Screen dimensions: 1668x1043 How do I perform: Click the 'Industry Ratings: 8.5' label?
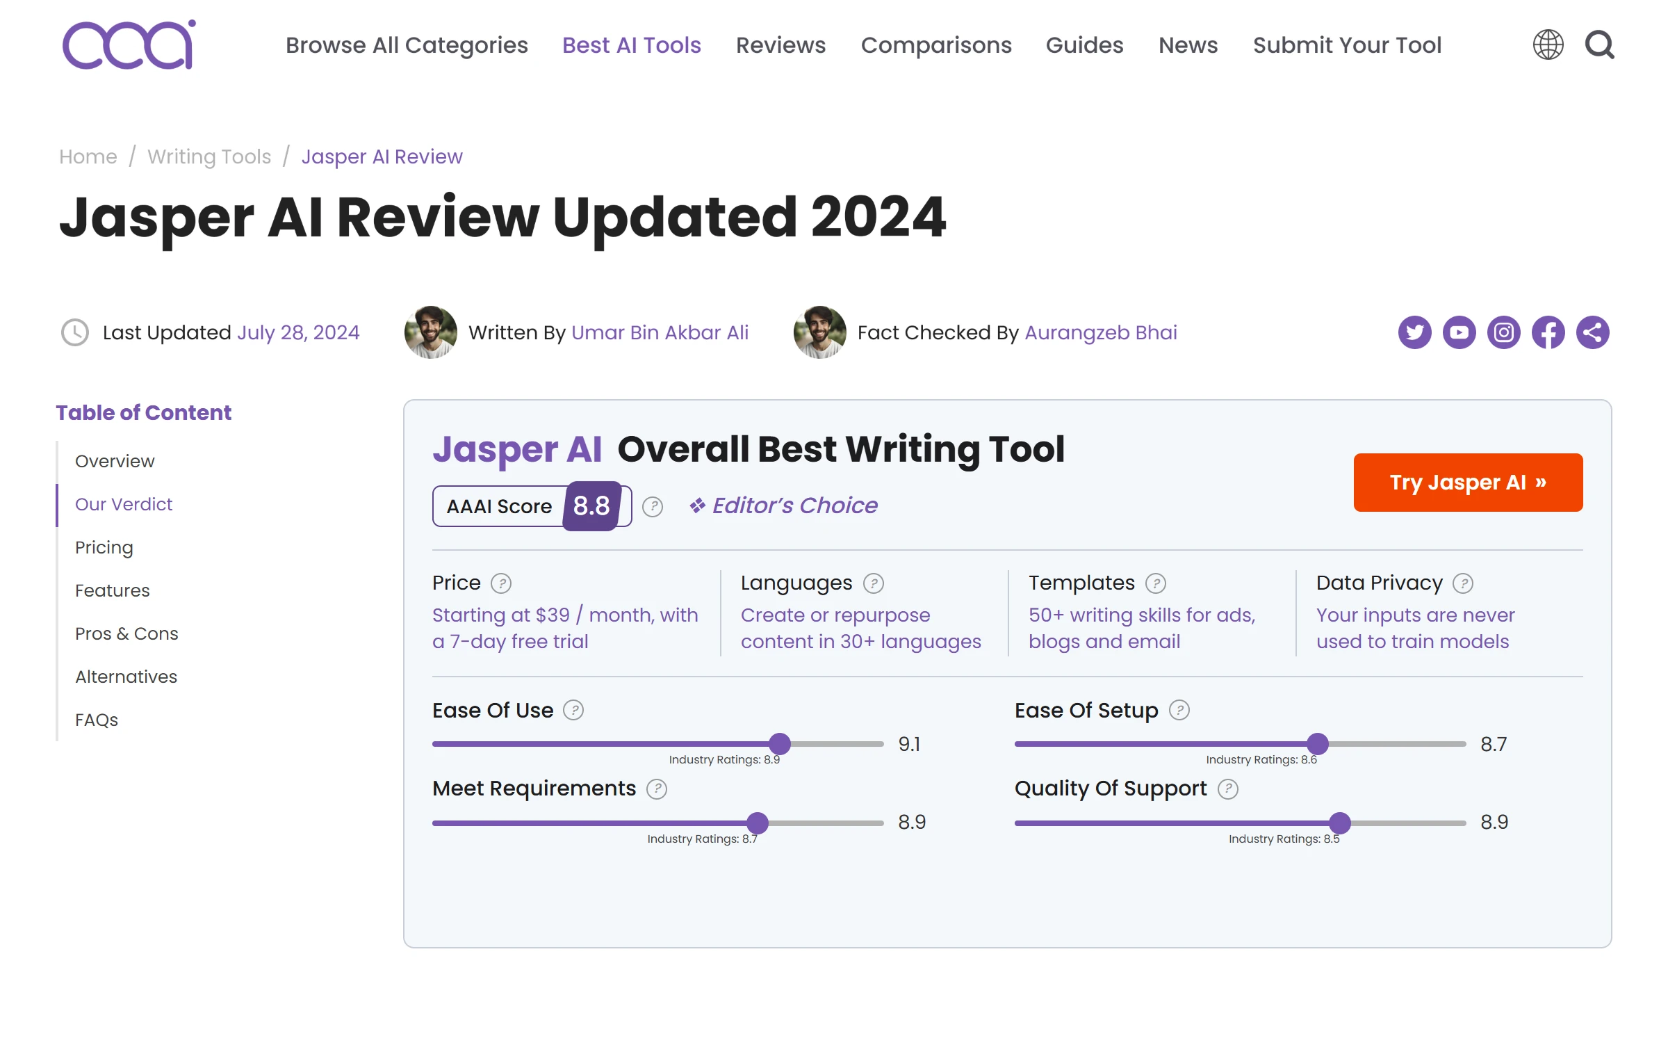point(1284,839)
